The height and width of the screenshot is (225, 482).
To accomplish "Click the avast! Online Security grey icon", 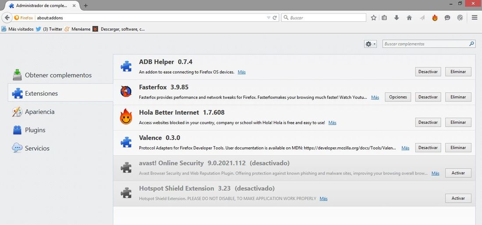I will pos(126,168).
